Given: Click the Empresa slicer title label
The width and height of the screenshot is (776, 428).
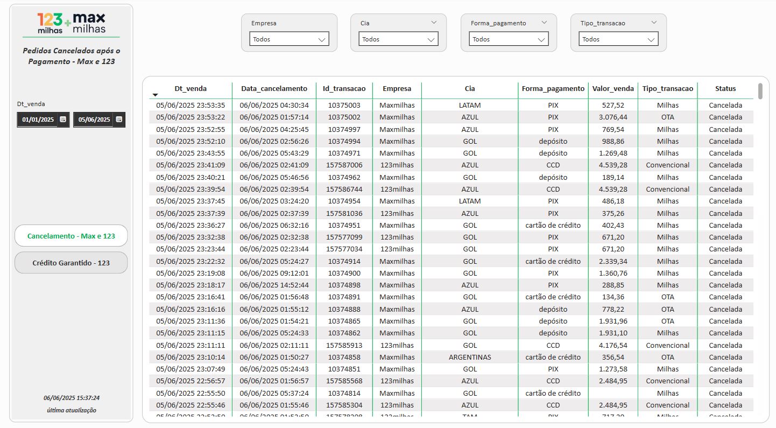Looking at the screenshot, I should click(x=264, y=23).
